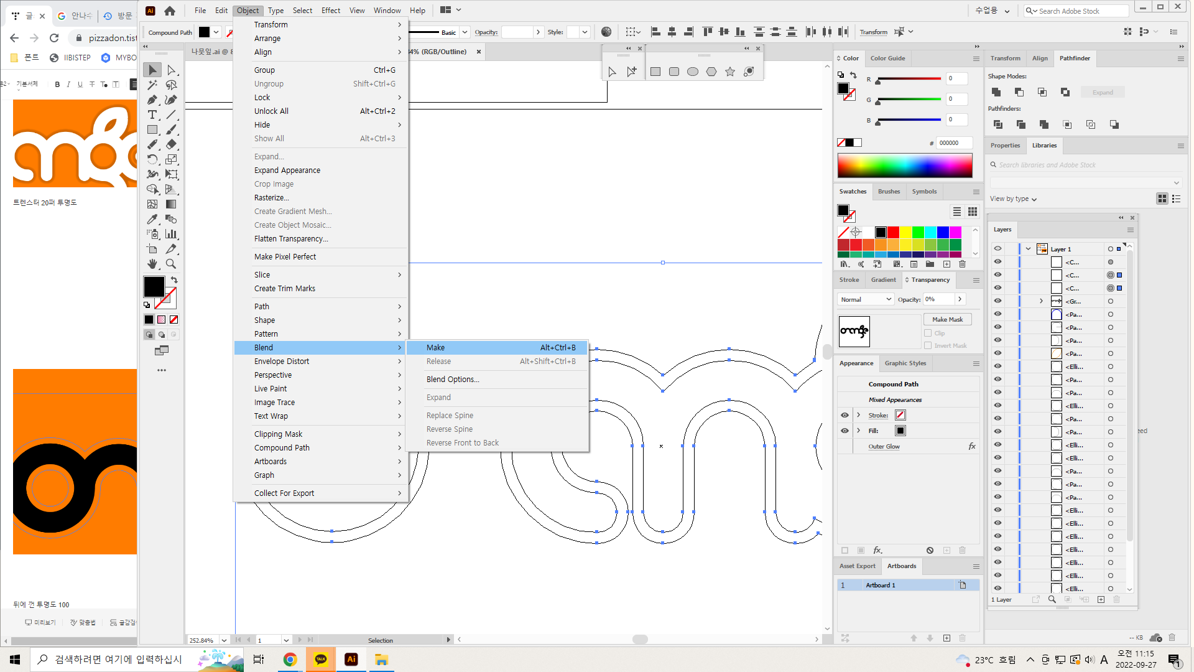1194x672 pixels.
Task: Pick the red swatch in Swatches panel
Action: click(893, 233)
